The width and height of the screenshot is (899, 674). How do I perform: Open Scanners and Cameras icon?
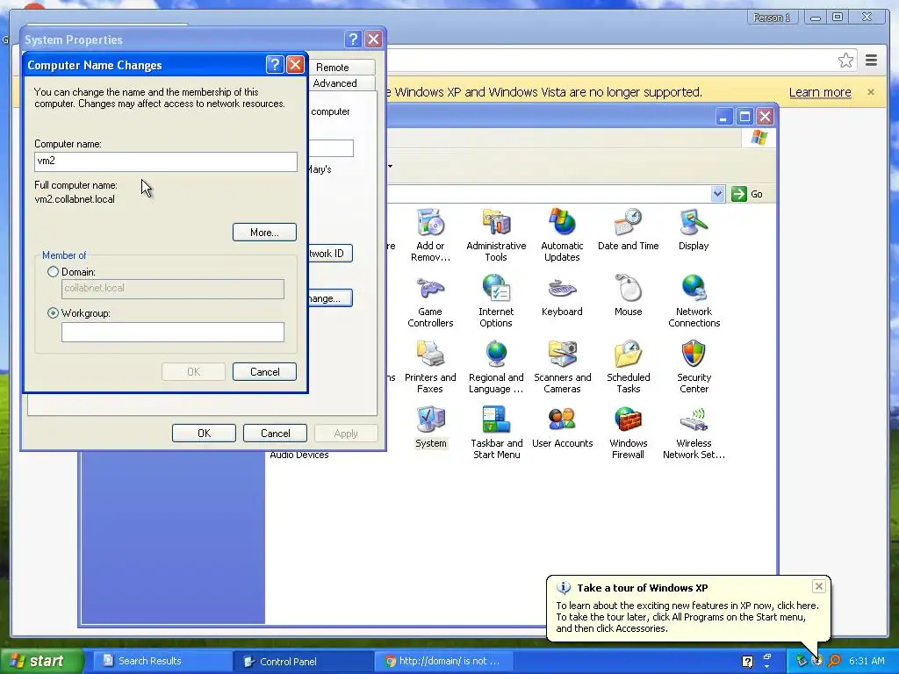click(x=562, y=367)
